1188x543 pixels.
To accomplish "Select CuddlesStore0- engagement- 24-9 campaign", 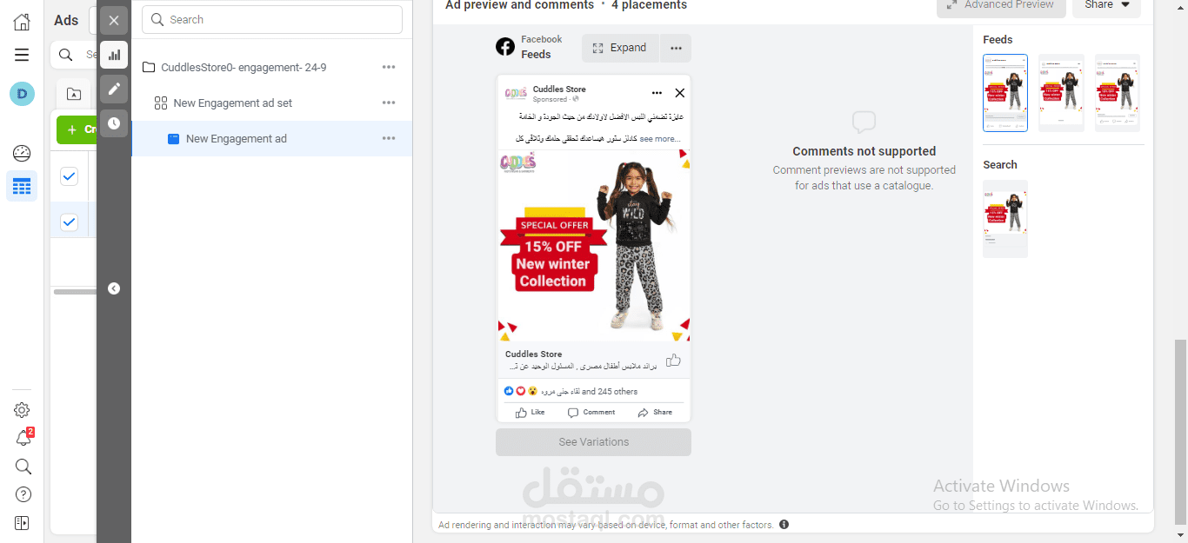I will (244, 67).
